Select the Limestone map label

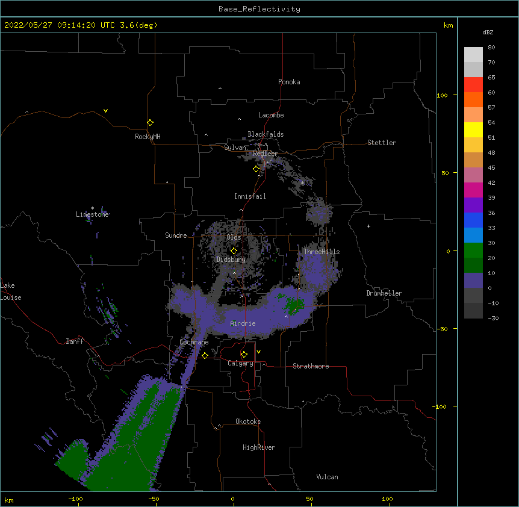click(x=92, y=214)
